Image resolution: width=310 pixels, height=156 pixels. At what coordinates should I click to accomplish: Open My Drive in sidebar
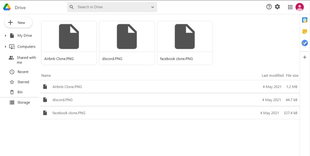click(25, 36)
